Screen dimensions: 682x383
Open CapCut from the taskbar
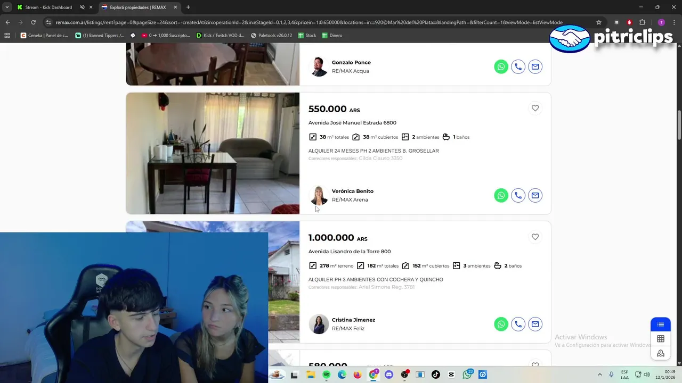pos(452,374)
